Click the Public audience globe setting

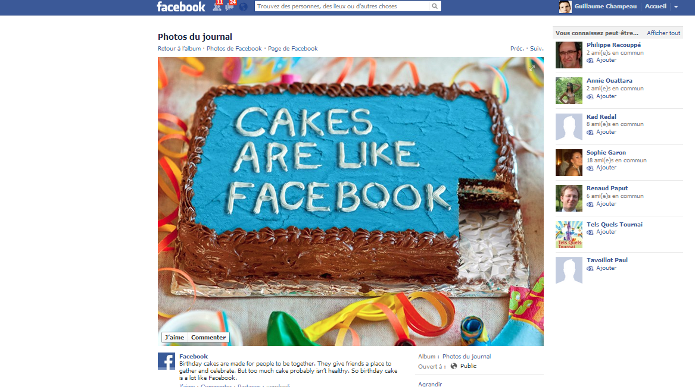click(x=463, y=366)
